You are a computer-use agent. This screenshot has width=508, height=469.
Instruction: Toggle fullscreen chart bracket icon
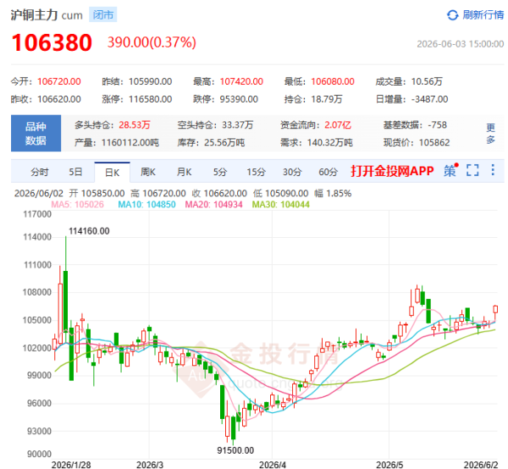472,170
